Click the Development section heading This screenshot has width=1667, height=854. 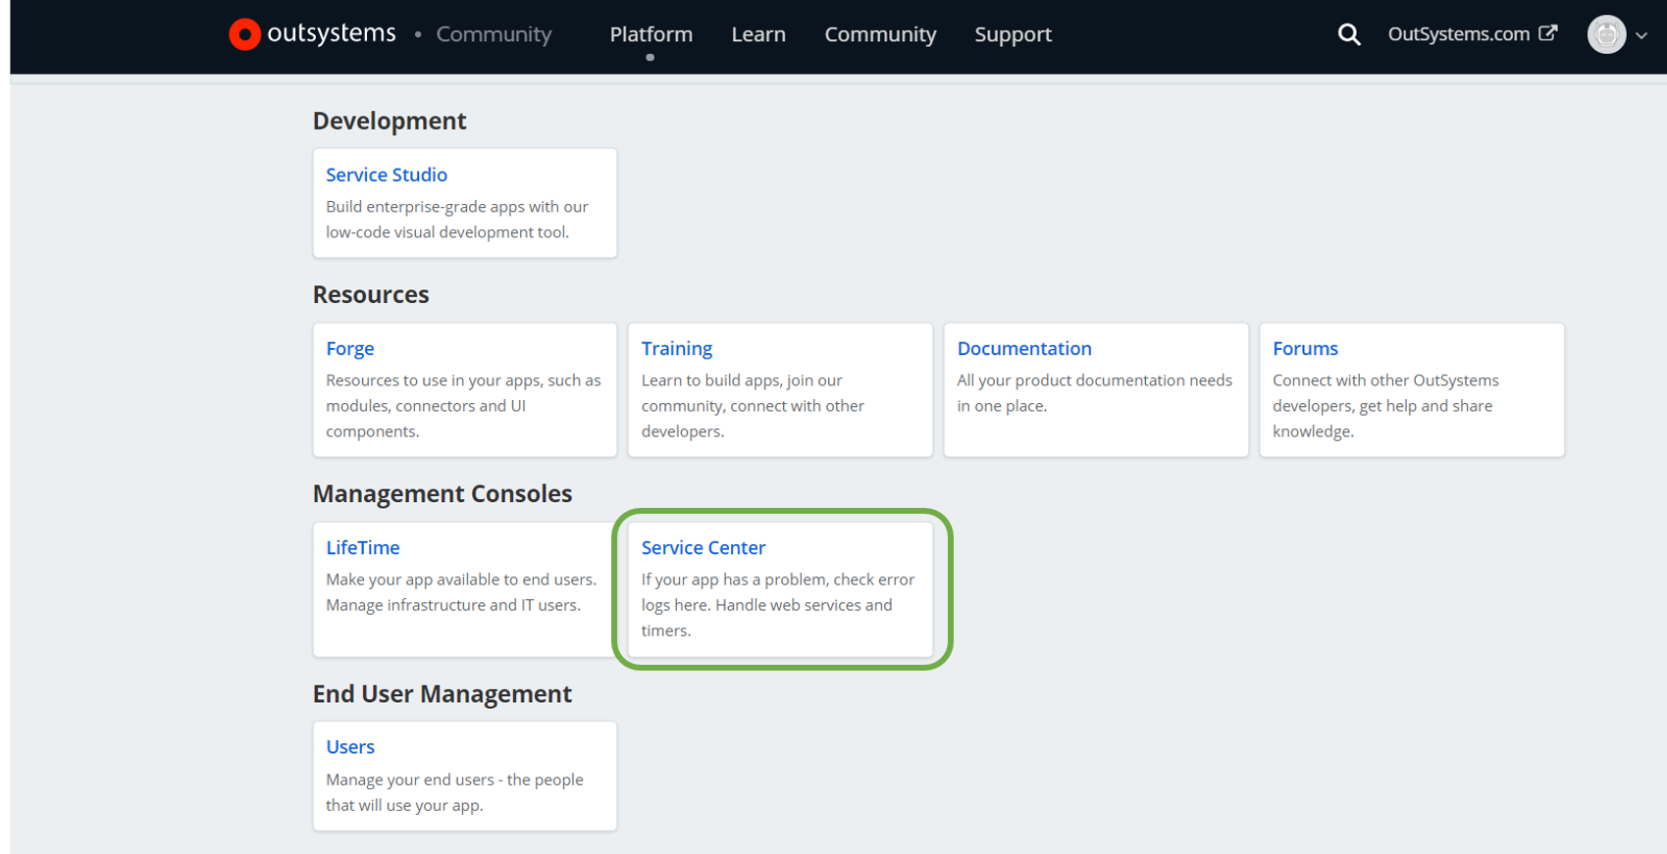390,121
